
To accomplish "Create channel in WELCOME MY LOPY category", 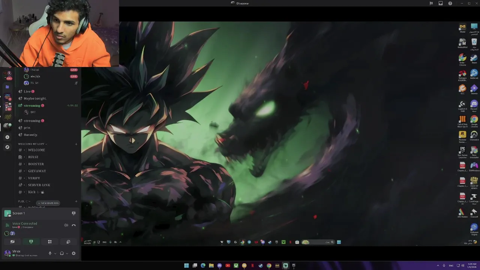I will tap(76, 144).
